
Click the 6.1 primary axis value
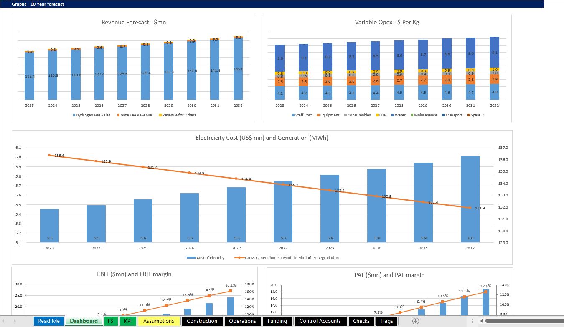pos(18,148)
